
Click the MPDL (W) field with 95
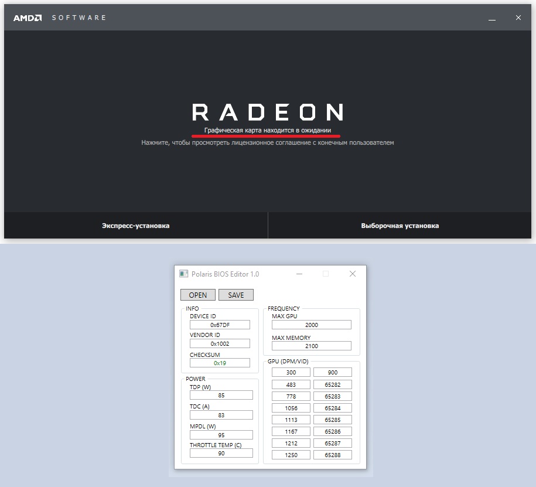click(x=221, y=435)
